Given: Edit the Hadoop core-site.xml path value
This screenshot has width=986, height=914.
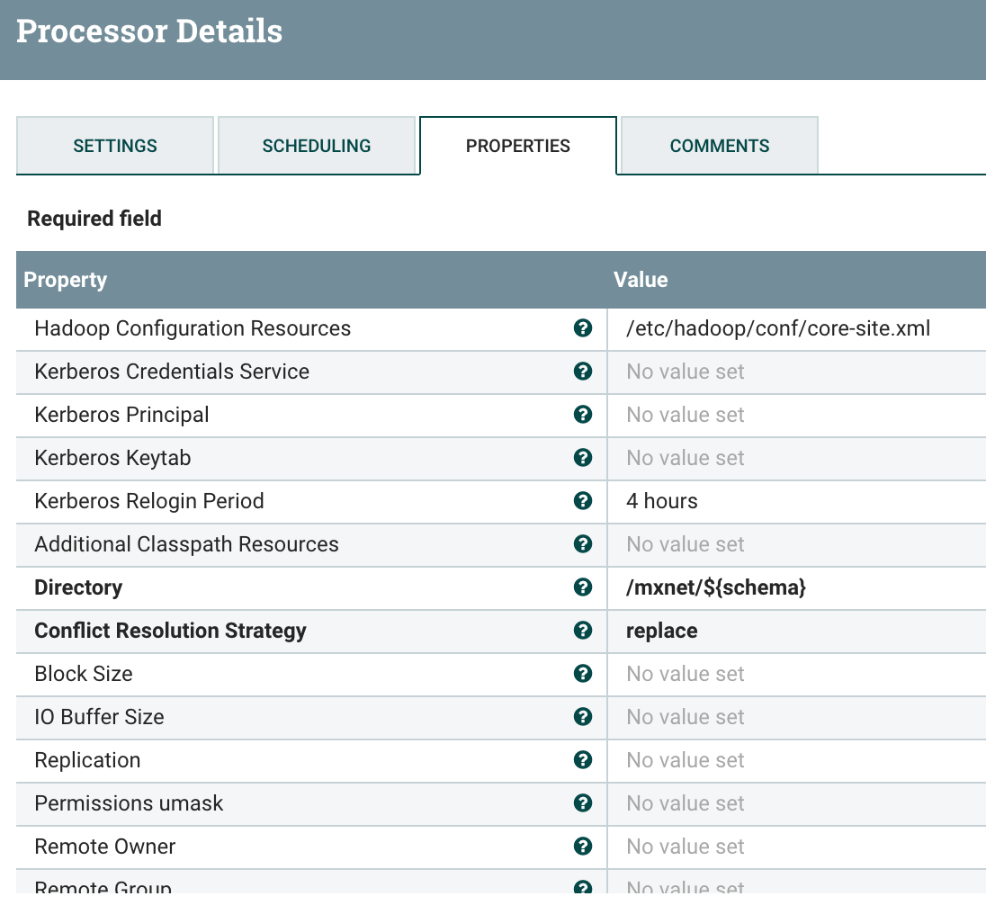Looking at the screenshot, I should [778, 328].
